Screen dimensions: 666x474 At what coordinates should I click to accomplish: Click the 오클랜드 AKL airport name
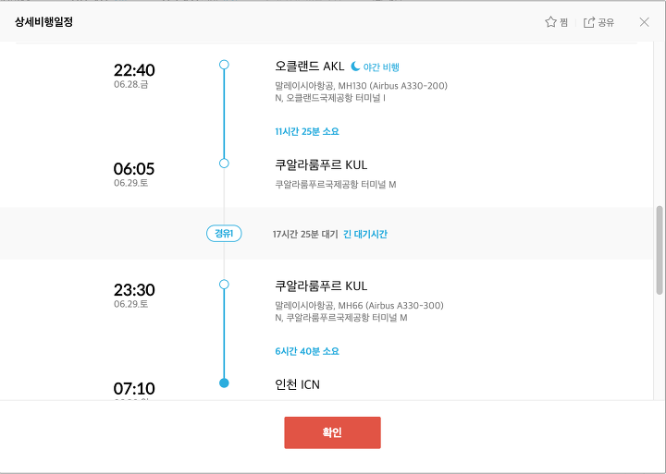point(309,67)
